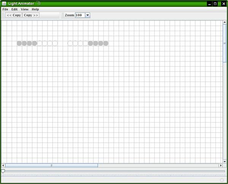Toggle the rightmost gray light in right group

pyautogui.click(x=106, y=43)
